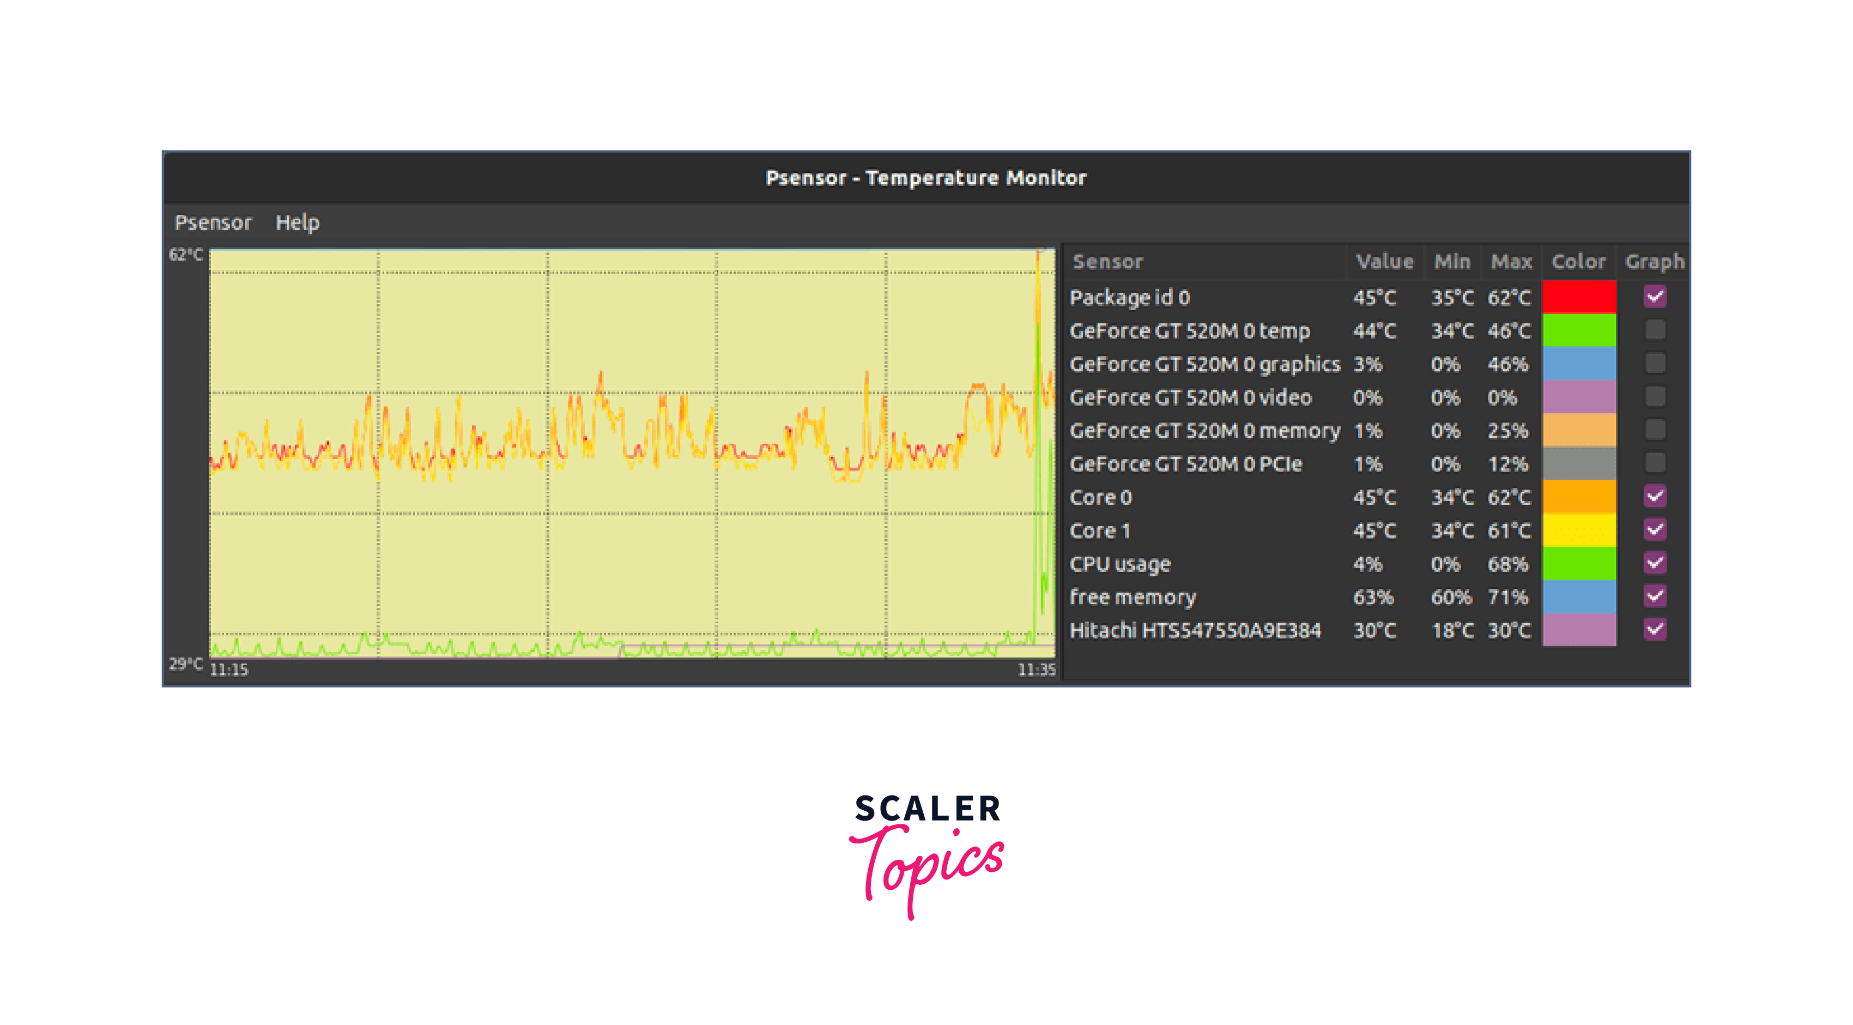Open the Psensor menu
This screenshot has width=1853, height=1025.
(213, 222)
